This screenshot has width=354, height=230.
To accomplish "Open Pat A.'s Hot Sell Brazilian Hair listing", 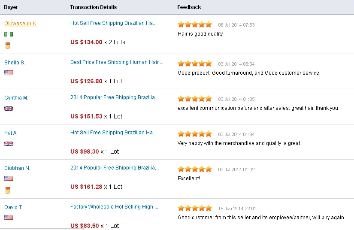I will (x=113, y=133).
